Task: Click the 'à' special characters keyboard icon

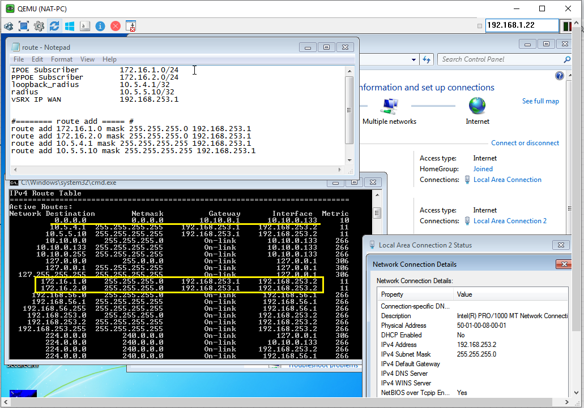Action: click(84, 26)
